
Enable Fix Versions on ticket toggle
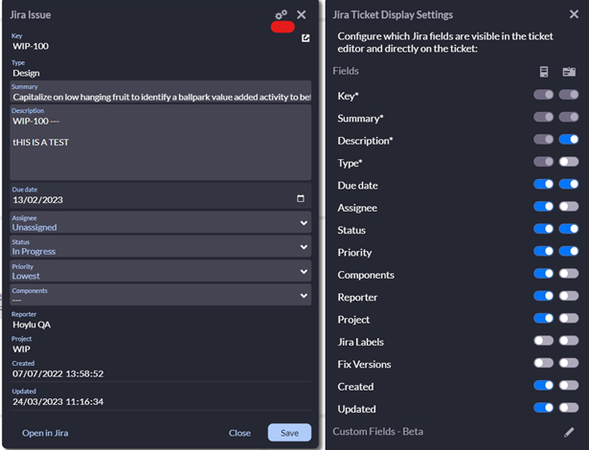pyautogui.click(x=569, y=363)
